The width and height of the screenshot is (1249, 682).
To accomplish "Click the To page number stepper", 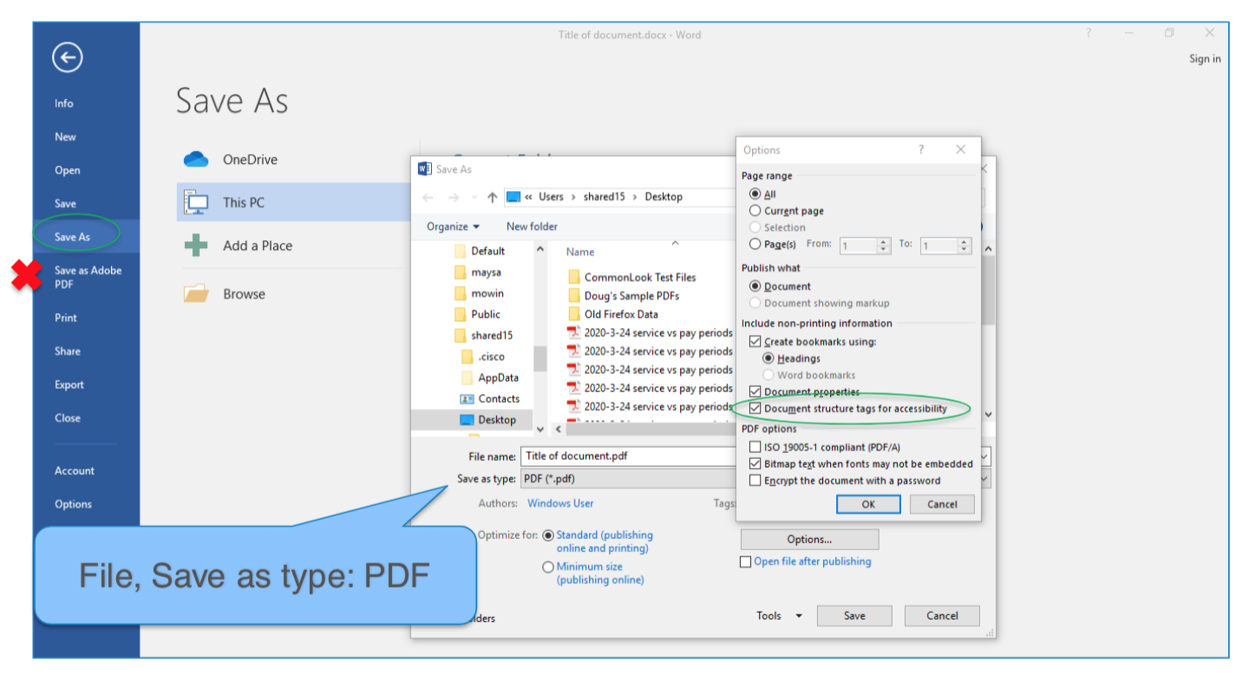I will (x=964, y=246).
